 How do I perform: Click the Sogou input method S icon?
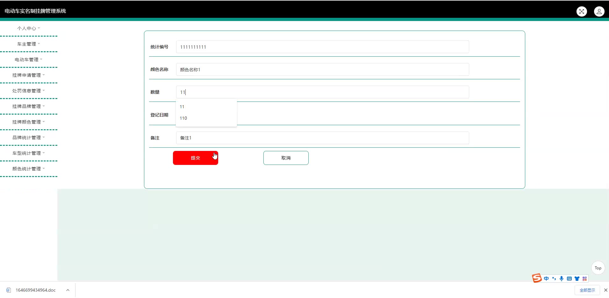(x=537, y=278)
